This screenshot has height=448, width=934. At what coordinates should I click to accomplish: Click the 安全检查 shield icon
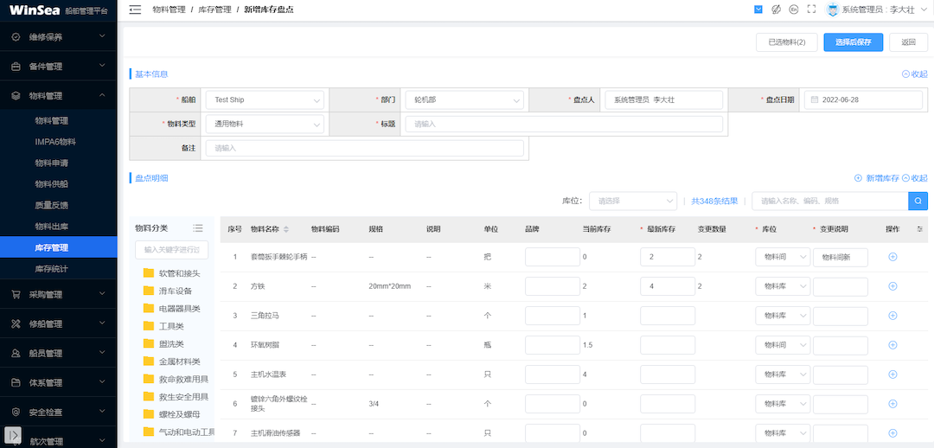[16, 413]
